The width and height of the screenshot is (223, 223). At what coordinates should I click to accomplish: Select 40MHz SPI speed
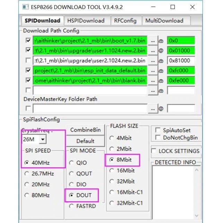point(37,163)
